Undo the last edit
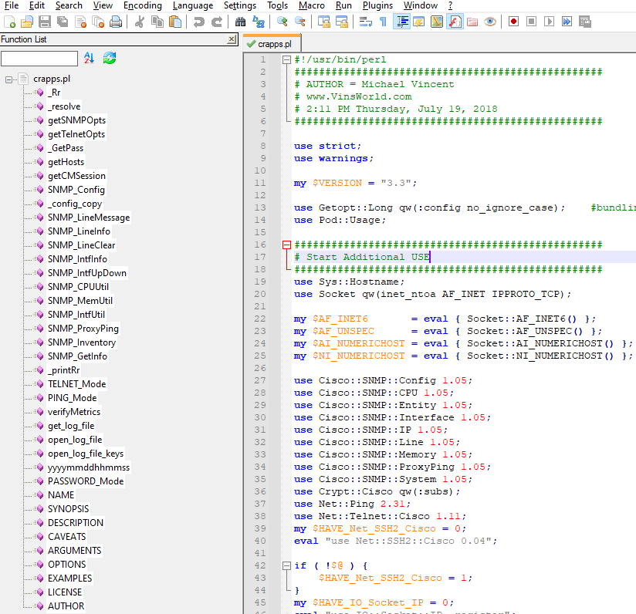The image size is (636, 614). [199, 22]
